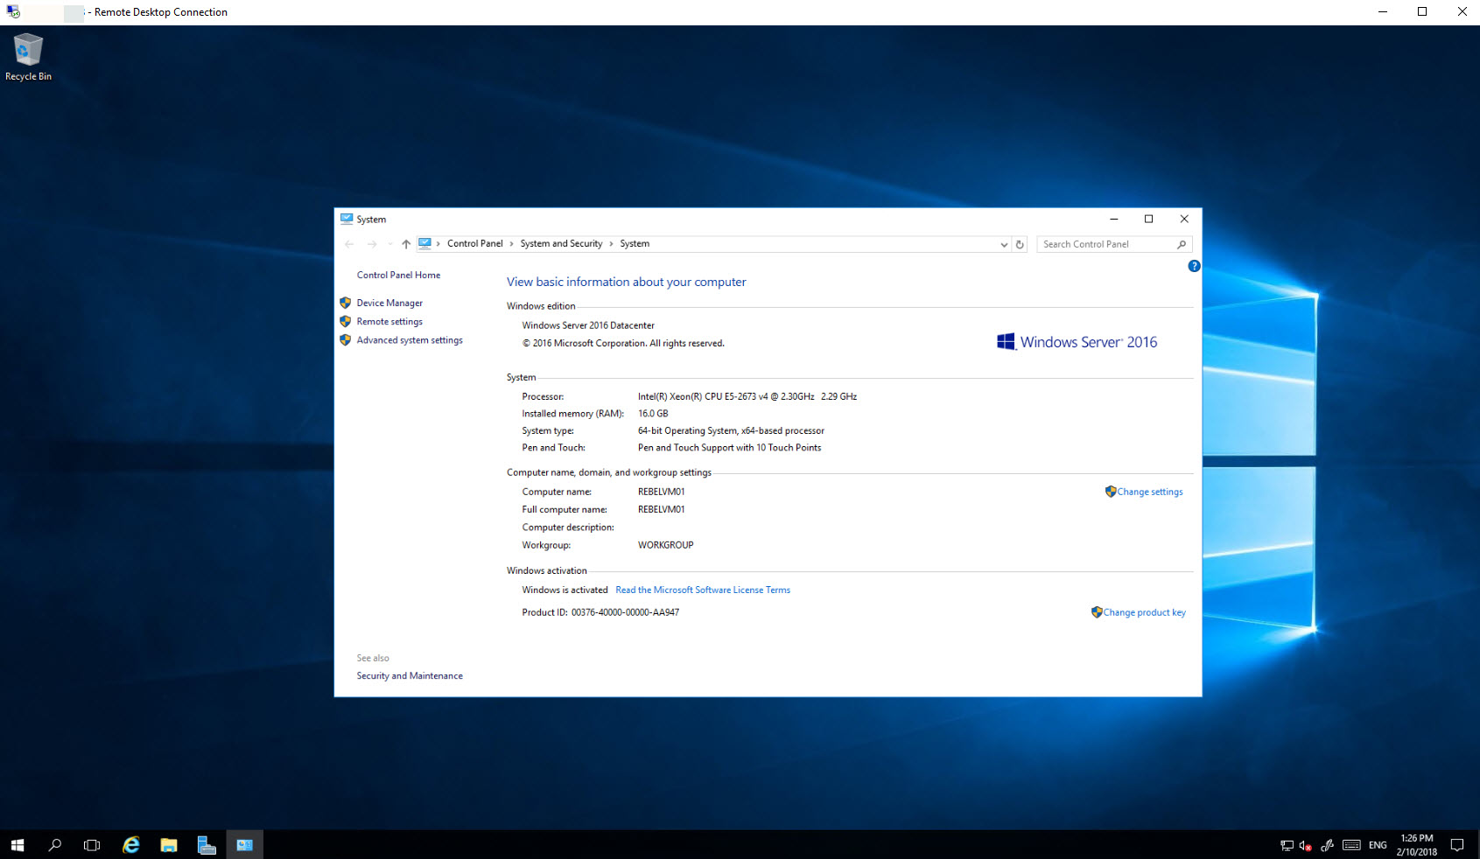
Task: Minimize the System window
Action: pos(1114,219)
